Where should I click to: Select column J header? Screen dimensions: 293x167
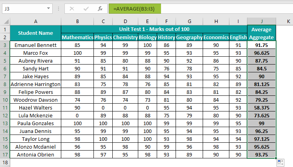click(262, 22)
